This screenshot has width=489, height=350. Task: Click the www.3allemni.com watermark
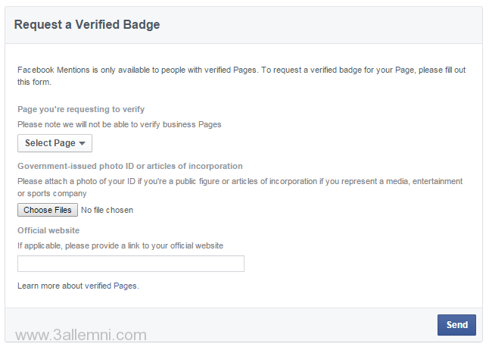click(x=81, y=334)
